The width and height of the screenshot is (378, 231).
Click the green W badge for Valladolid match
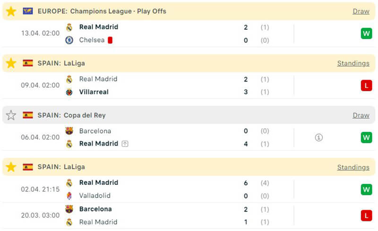point(367,189)
